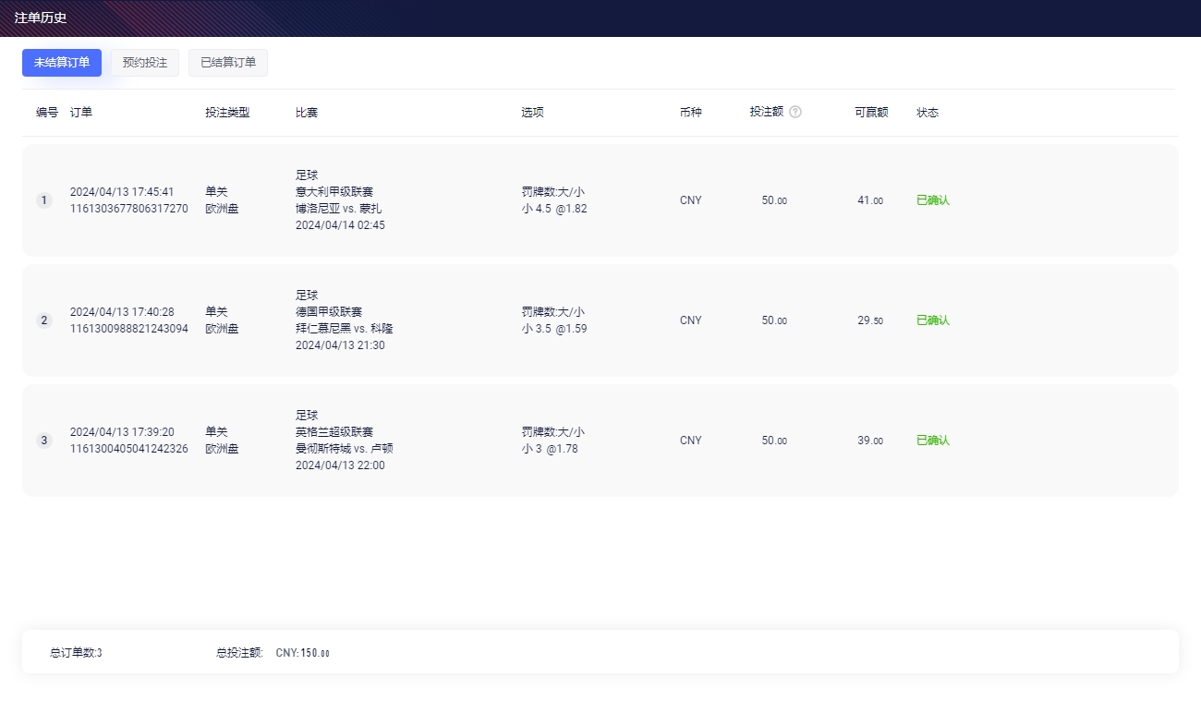Click row number 1 badge
The image size is (1201, 701).
43,200
